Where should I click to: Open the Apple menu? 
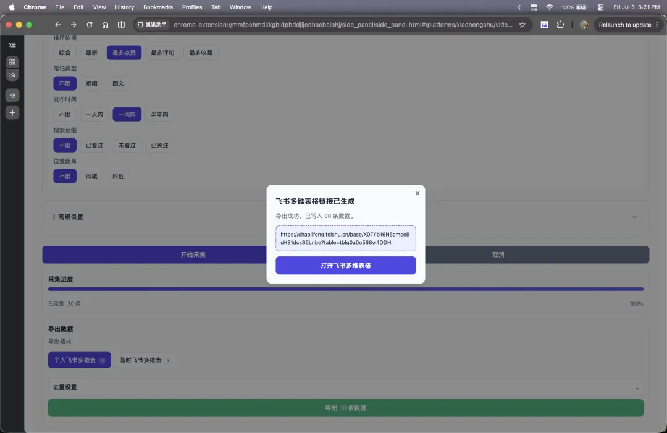(12, 7)
